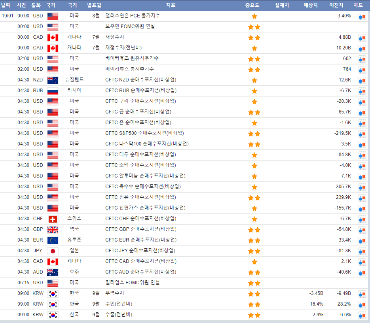View chart for 한국 무역수지 row
The height and width of the screenshot is (323, 370).
[362, 294]
